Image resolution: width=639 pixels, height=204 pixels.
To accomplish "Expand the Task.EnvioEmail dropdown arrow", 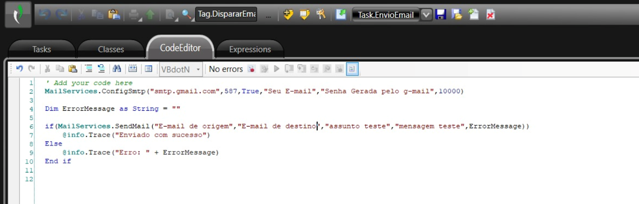I will tap(426, 15).
